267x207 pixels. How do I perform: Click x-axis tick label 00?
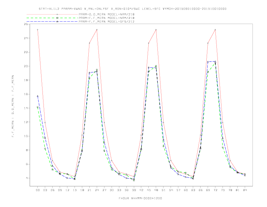pyautogui.click(x=38, y=190)
